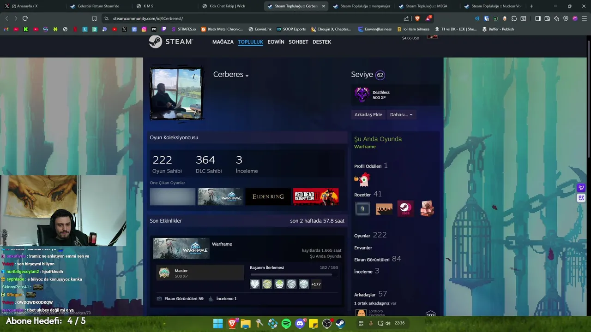Click the Brave Rewards triangle icon
Image resolution: width=591 pixels, height=332 pixels.
428,18
